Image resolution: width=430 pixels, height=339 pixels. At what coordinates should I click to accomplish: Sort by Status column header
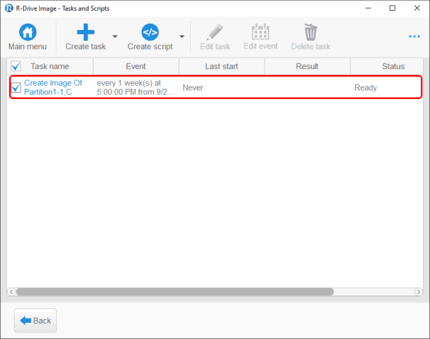(x=386, y=66)
